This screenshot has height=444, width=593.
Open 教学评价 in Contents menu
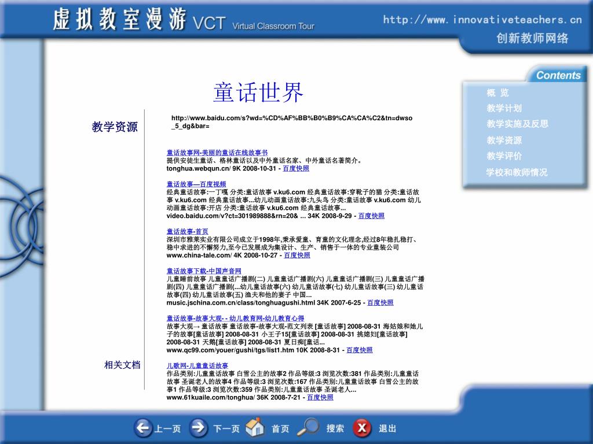click(x=504, y=156)
